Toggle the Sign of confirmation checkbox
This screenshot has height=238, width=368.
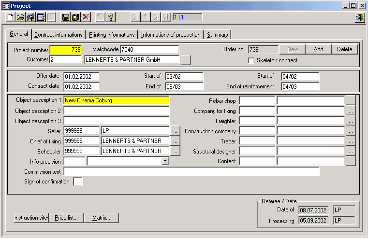[77, 182]
